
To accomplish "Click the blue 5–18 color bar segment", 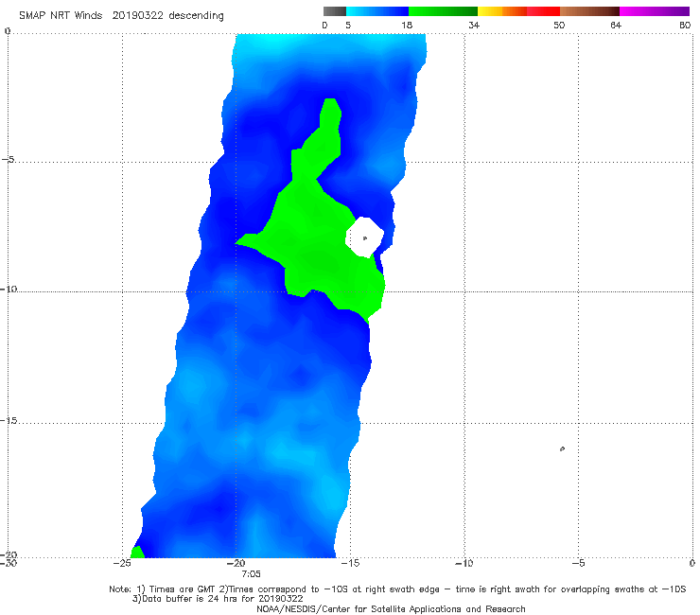I will tap(377, 11).
